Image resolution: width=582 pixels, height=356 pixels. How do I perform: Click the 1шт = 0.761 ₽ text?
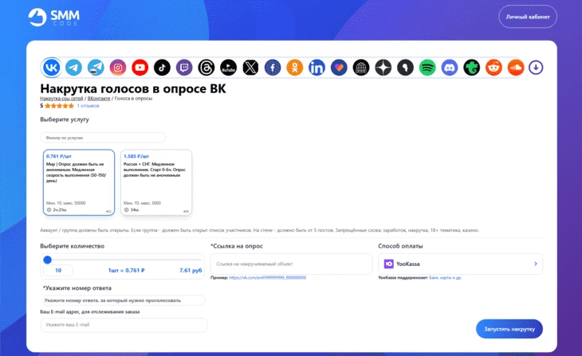coord(126,270)
